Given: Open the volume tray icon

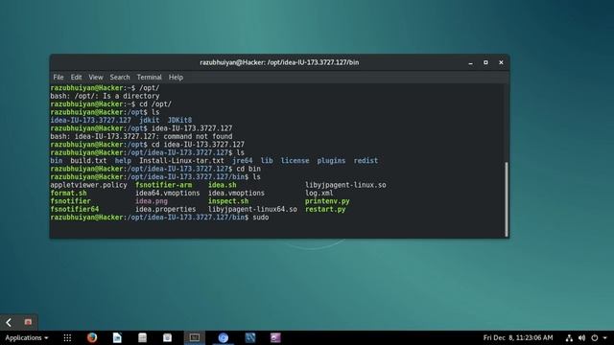Looking at the screenshot, I should pyautogui.click(x=582, y=338).
